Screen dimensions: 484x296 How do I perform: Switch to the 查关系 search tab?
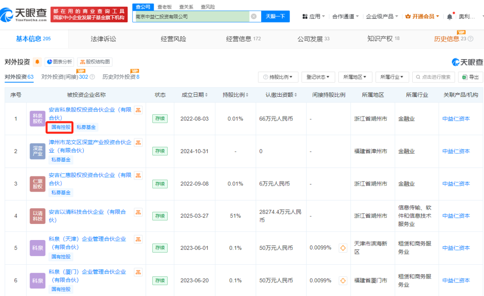coord(186,7)
